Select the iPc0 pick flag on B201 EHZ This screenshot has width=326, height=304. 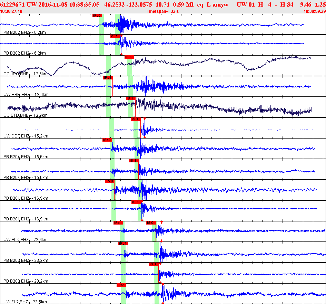[110, 181]
